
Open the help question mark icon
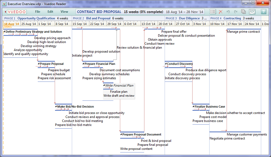263,12
